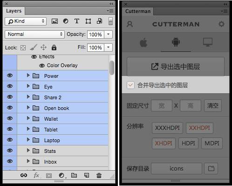The image size is (232, 186).
Task: Open the Cutterman user account icon
Action: coord(130,24)
